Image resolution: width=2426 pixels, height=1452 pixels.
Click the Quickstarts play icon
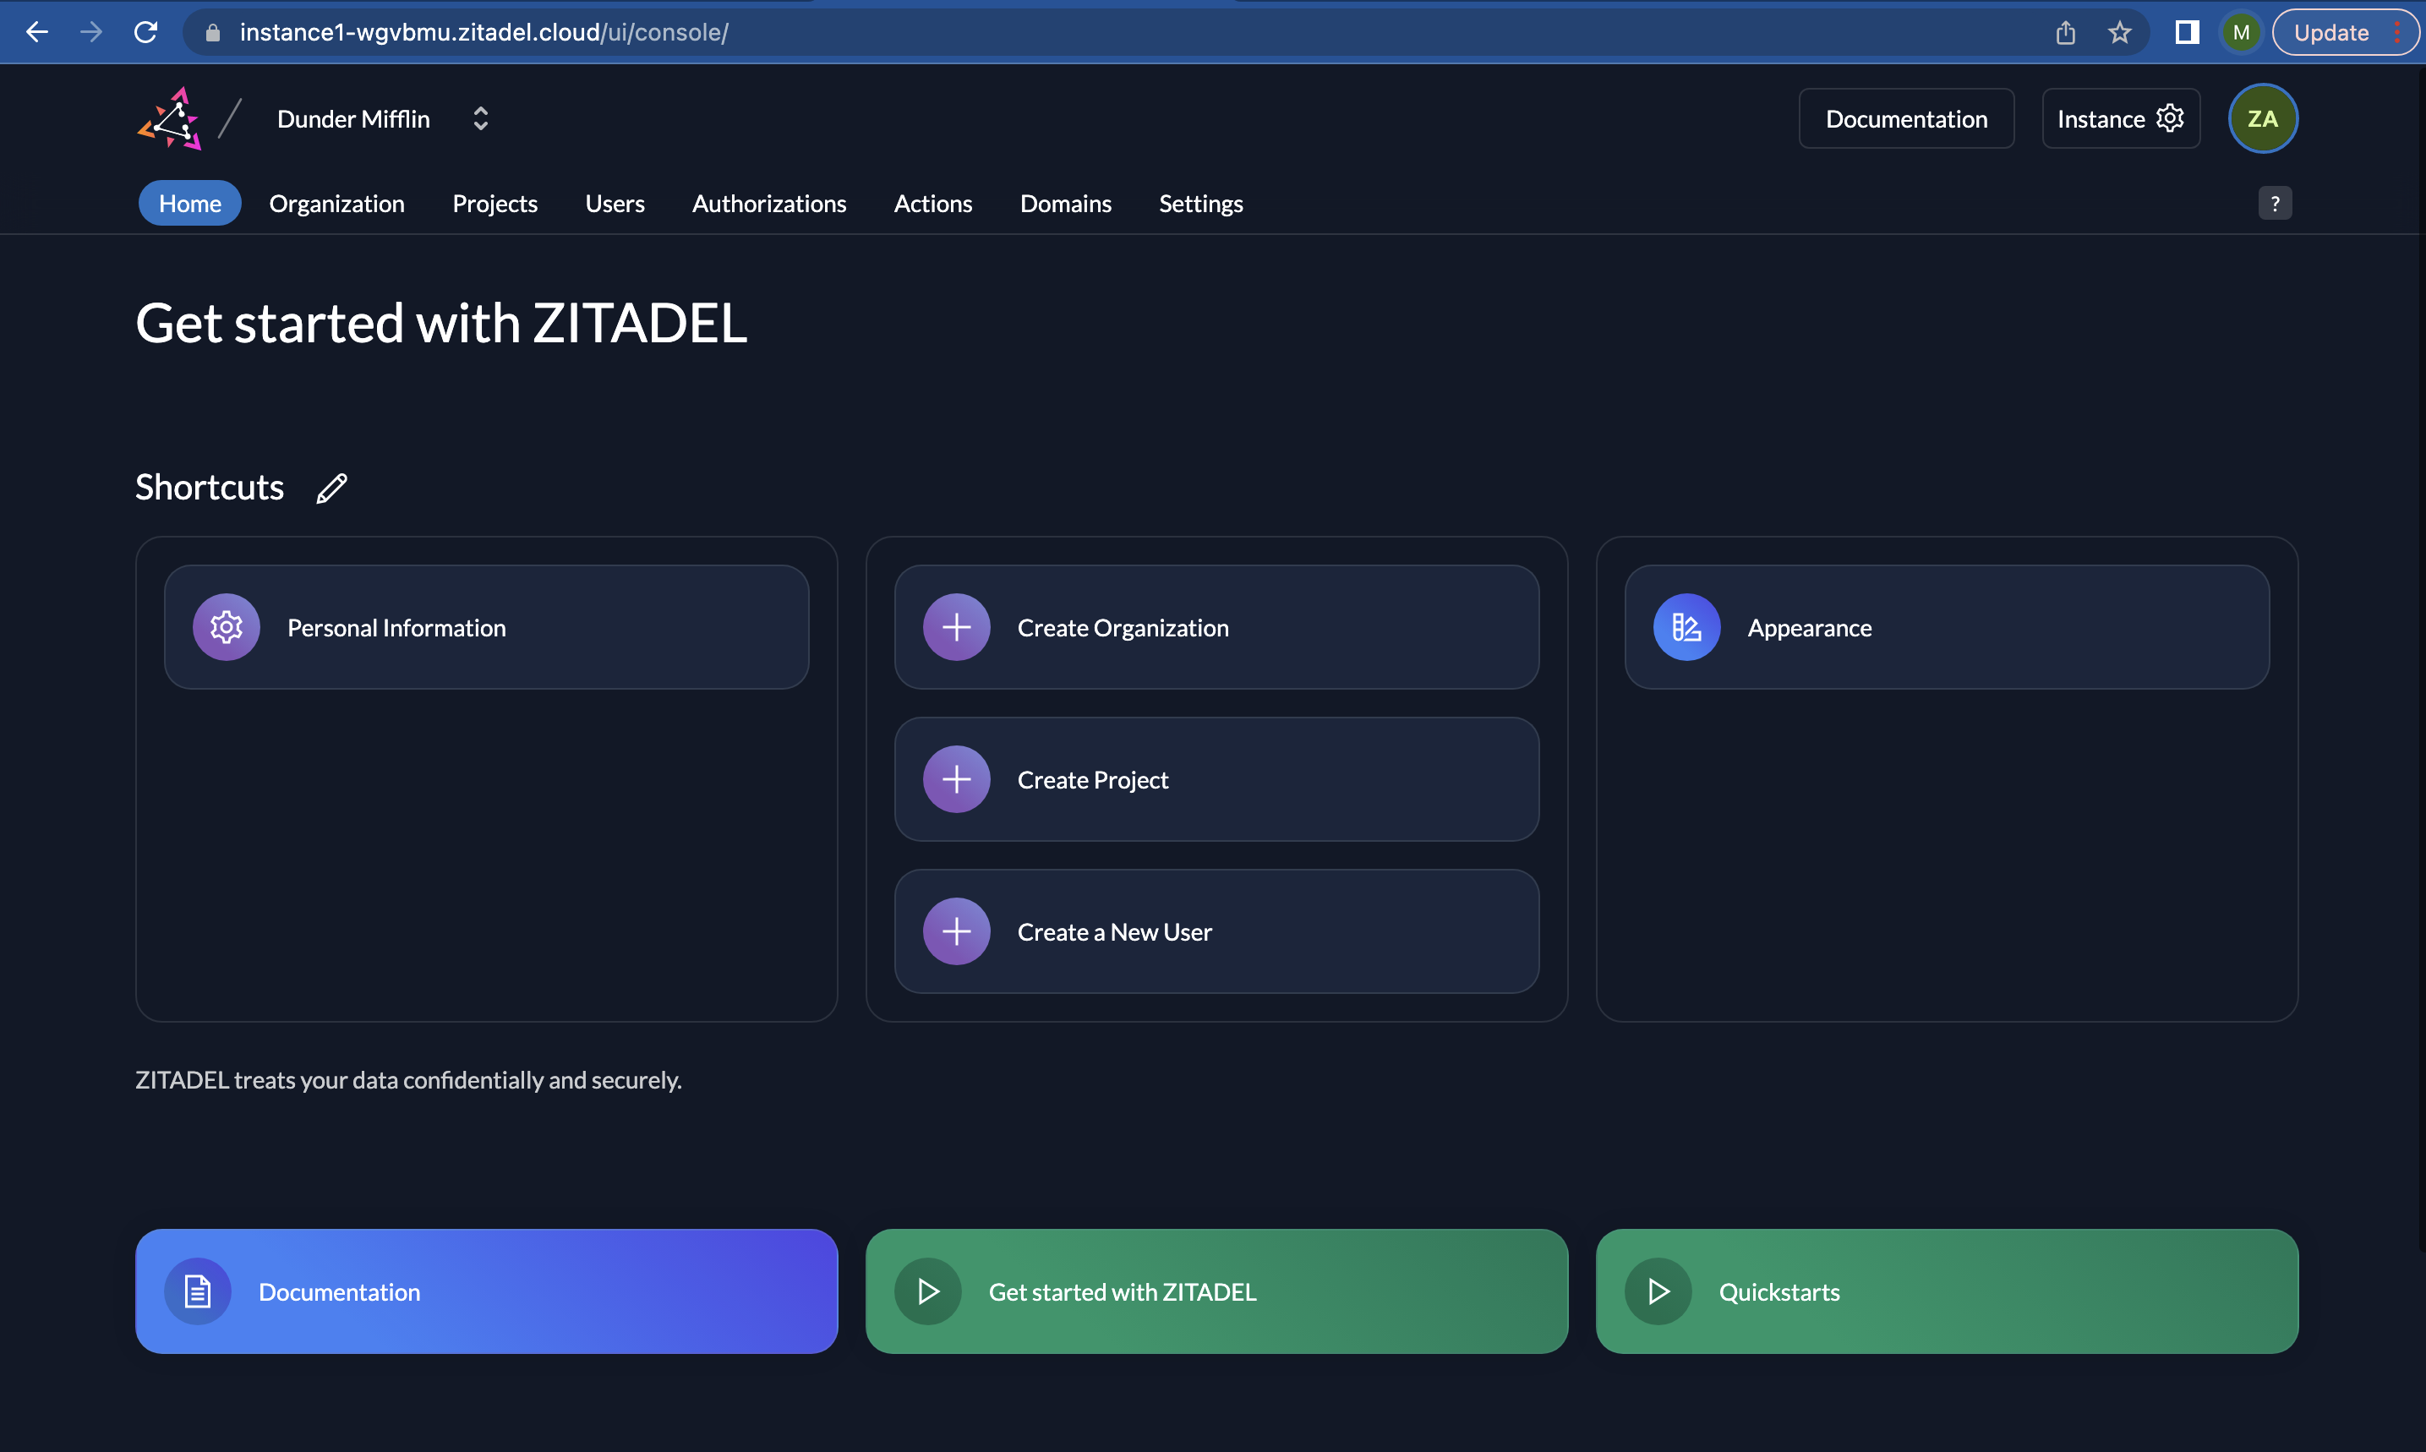tap(1658, 1291)
